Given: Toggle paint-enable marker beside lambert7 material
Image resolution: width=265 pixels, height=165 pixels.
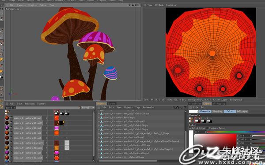Looking at the screenshot, I should tap(11, 142).
